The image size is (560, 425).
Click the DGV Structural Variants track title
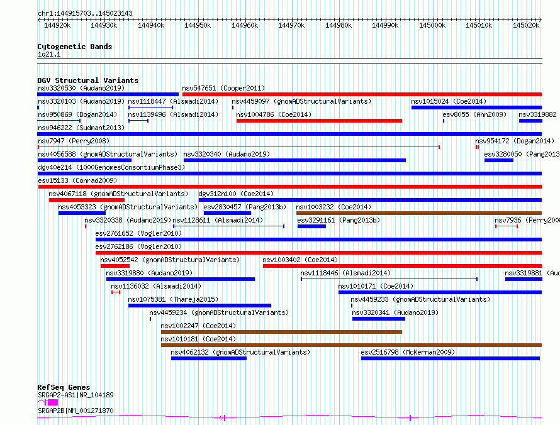pos(88,80)
